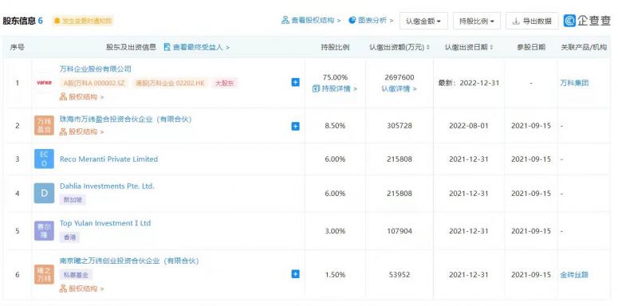Click the 大股东 tag in row 1
The image size is (618, 306).
(224, 83)
